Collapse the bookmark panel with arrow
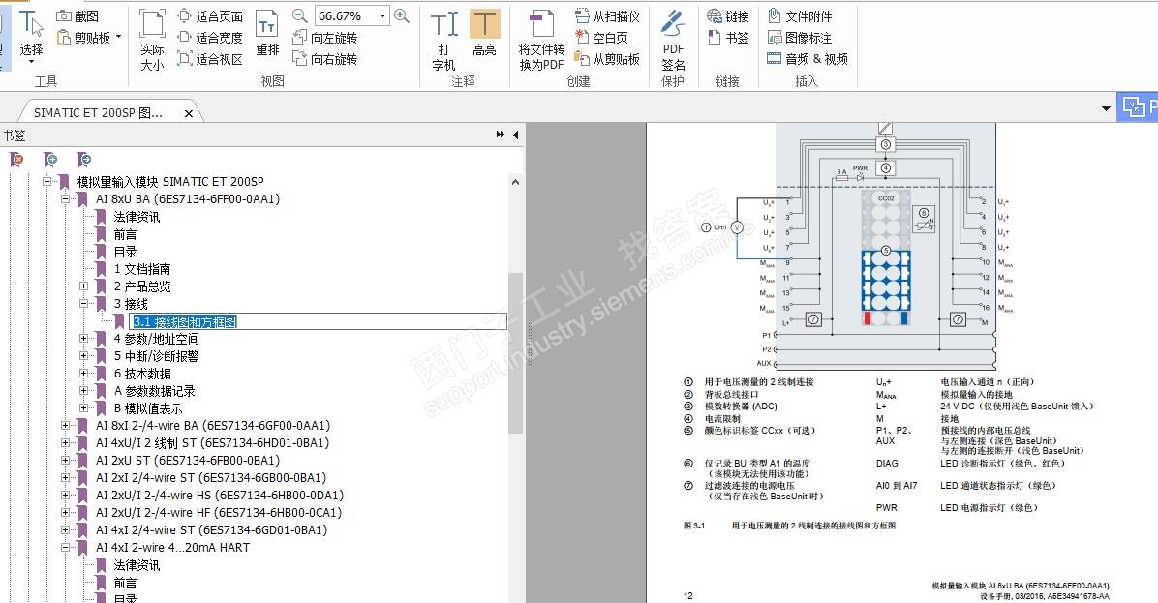 pyautogui.click(x=515, y=135)
